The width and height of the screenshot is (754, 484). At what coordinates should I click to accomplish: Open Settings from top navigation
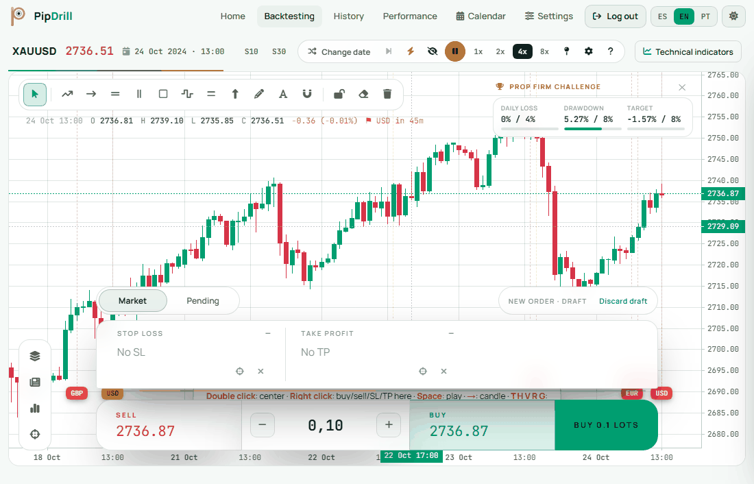pyautogui.click(x=548, y=16)
